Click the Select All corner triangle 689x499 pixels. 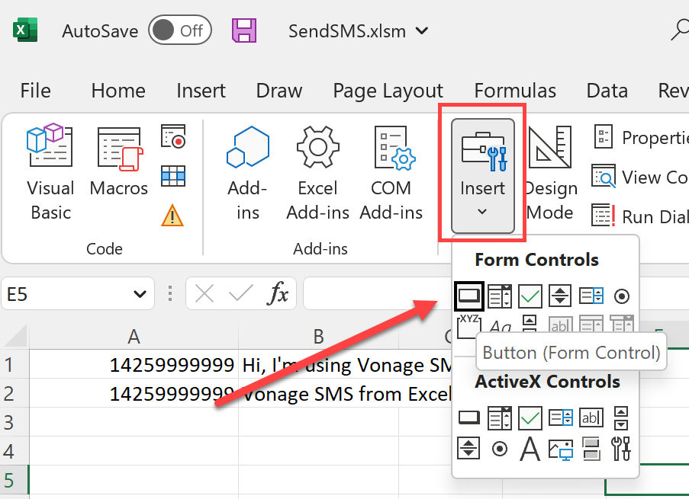click(x=14, y=337)
